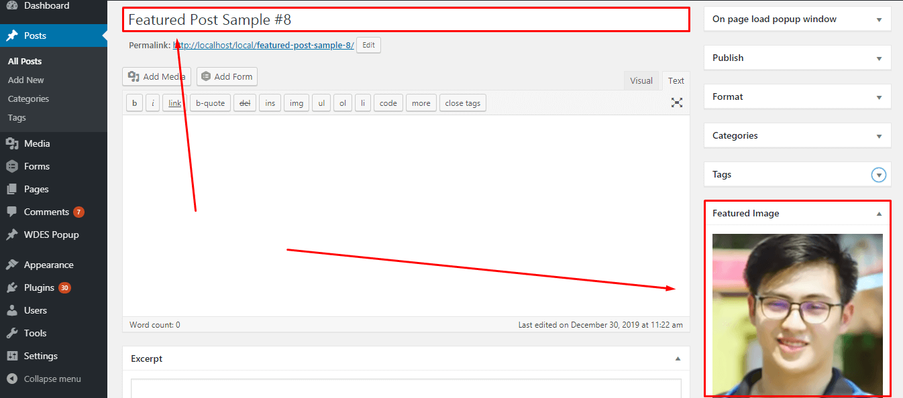Screen dimensions: 903x398
Task: Click the more quicktag button
Action: point(421,103)
